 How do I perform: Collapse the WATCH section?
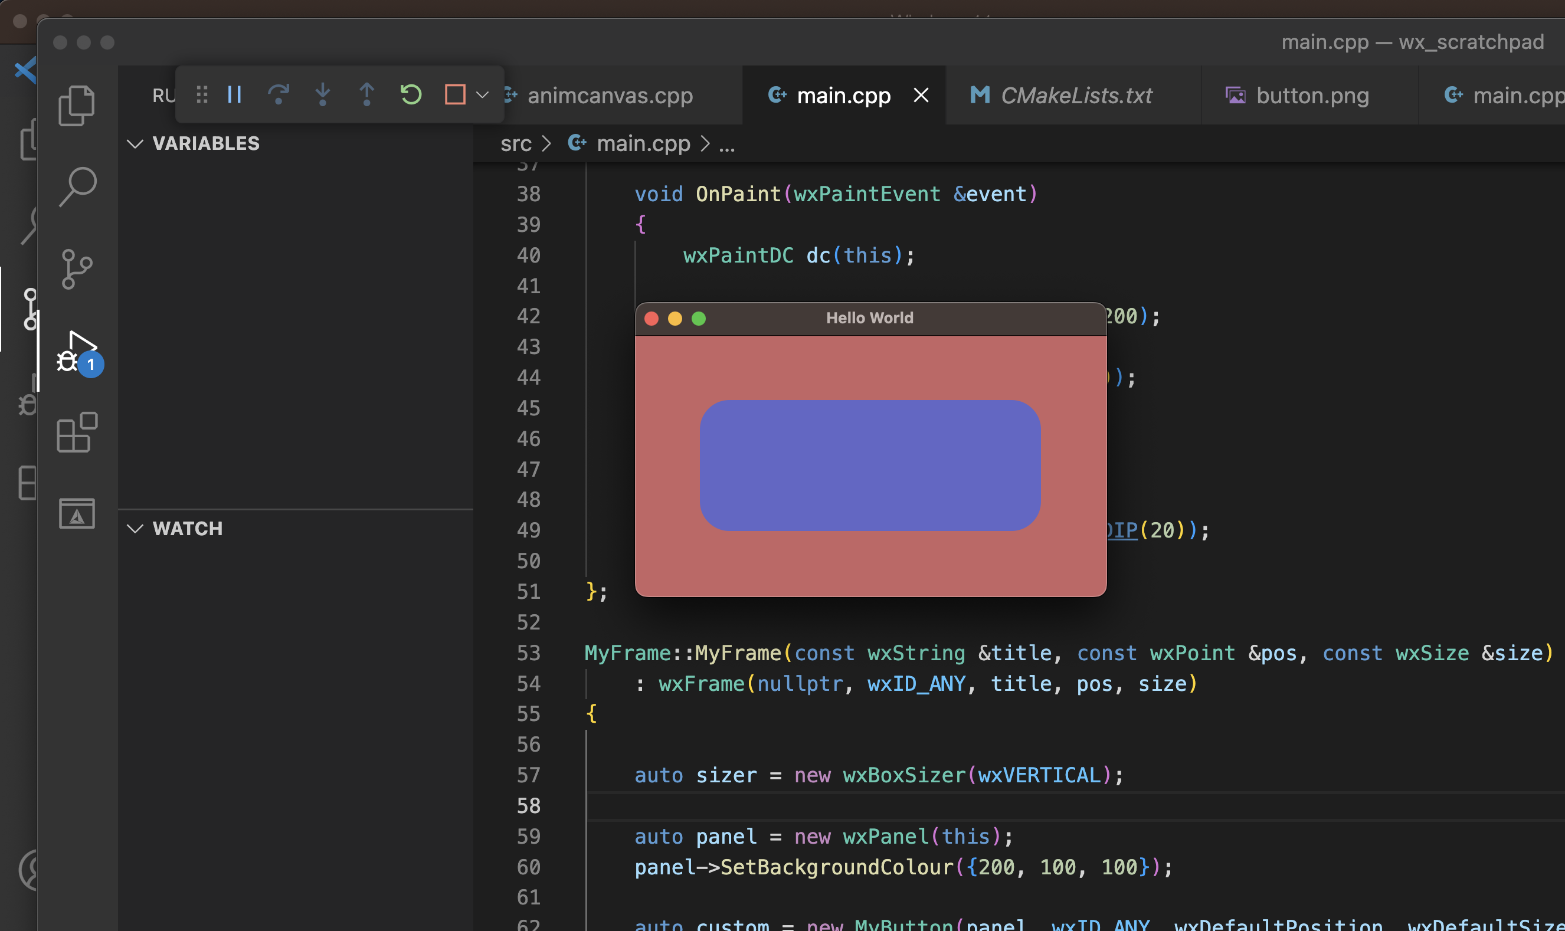point(136,529)
